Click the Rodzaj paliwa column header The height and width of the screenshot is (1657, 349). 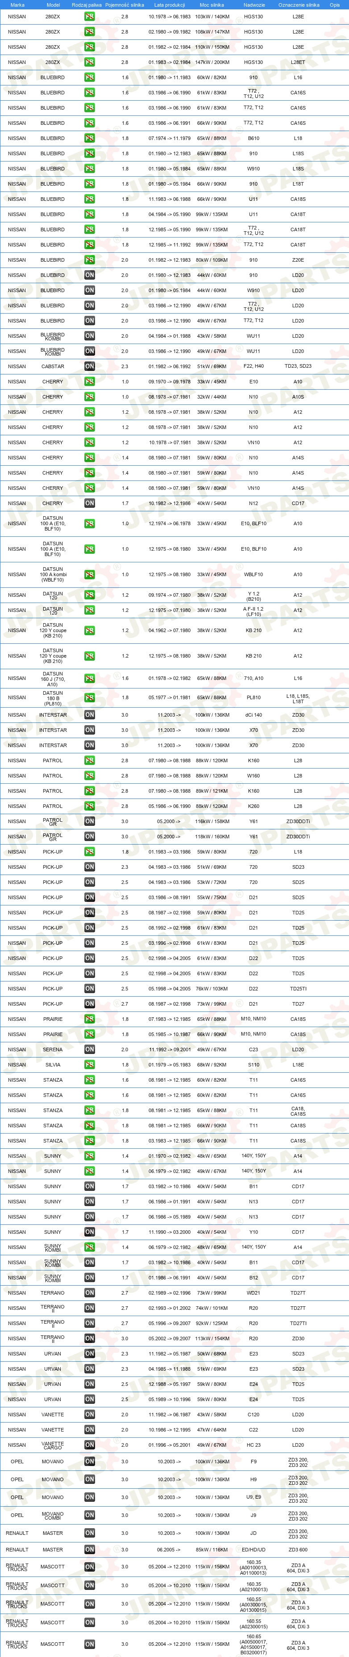pyautogui.click(x=87, y=4)
